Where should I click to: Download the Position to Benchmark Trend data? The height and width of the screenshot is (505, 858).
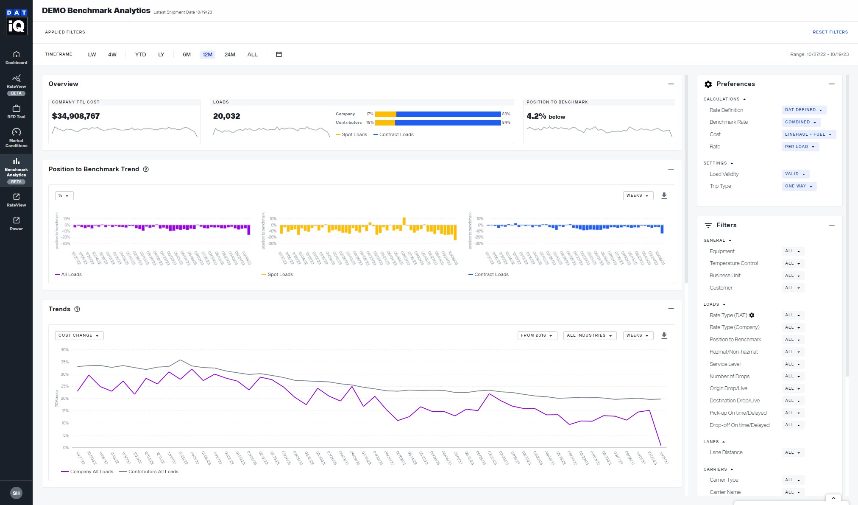[x=664, y=195]
